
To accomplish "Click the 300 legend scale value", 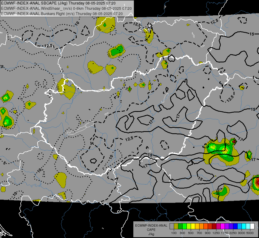I will click(x=182, y=233).
